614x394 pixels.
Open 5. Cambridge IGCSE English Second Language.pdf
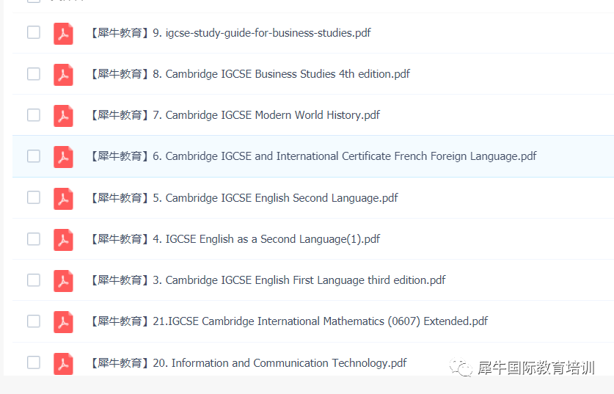245,198
